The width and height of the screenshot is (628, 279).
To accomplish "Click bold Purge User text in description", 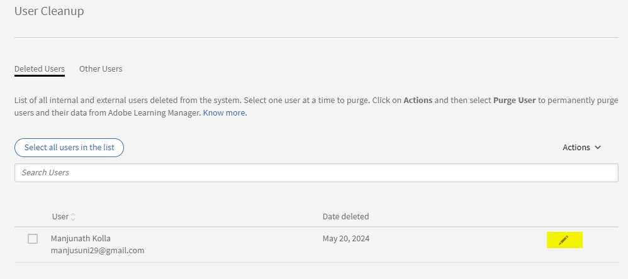I will [514, 101].
